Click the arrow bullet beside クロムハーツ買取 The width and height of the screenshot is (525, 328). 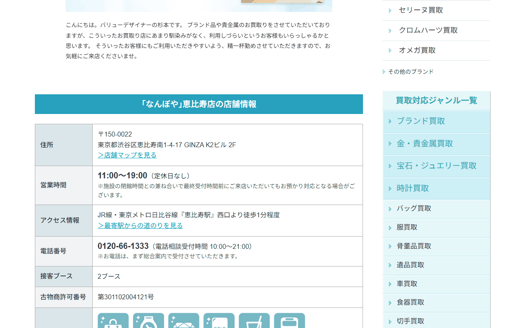[390, 31]
